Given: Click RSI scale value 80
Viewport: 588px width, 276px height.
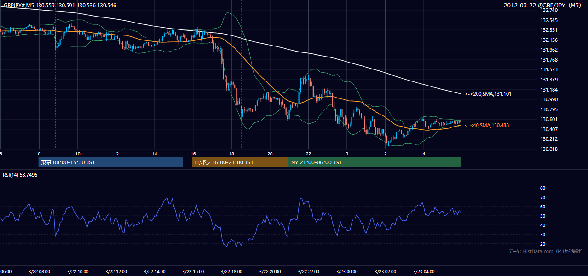Looking at the screenshot, I should [542, 188].
